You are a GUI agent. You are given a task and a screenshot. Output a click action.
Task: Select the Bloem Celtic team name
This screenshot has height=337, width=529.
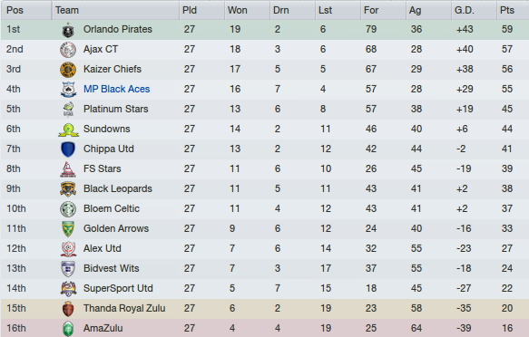pos(112,208)
